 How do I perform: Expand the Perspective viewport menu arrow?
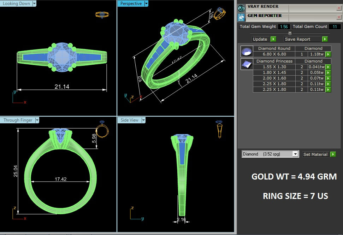[x=146, y=4]
